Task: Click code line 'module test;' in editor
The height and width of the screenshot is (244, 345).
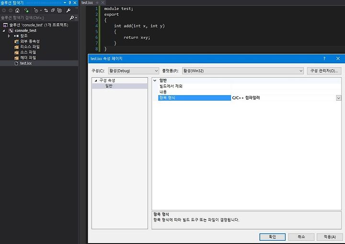Action: pos(119,9)
